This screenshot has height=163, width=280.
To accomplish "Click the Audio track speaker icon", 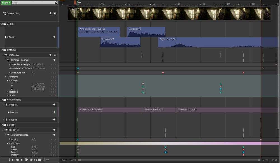I will click(6, 37).
